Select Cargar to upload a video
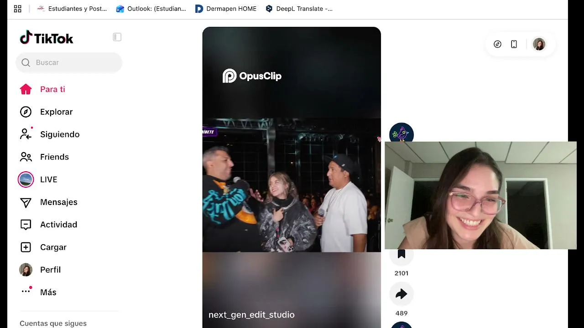The image size is (584, 328). (x=43, y=247)
